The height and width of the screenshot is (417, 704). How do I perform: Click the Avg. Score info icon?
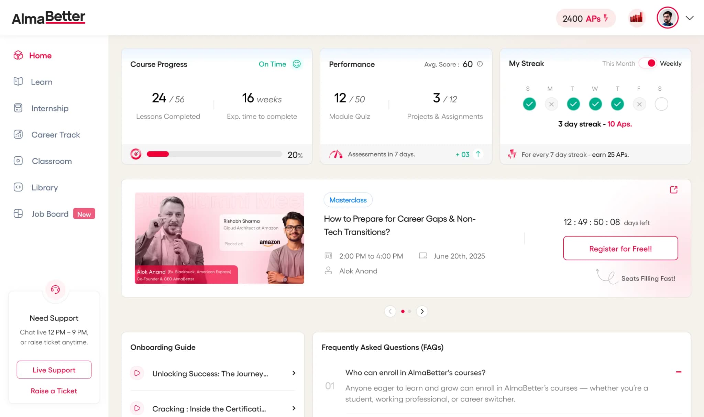(x=480, y=64)
